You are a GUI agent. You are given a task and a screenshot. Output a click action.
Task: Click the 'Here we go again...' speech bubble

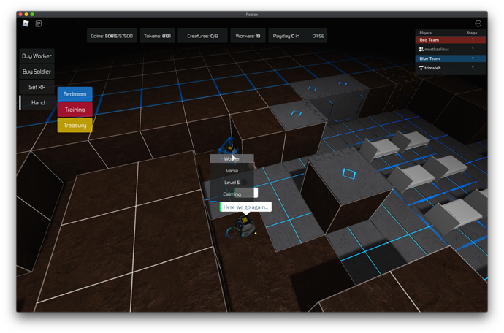[245, 207]
